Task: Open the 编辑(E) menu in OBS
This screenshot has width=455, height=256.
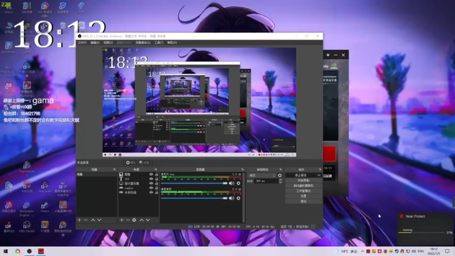Action: (x=95, y=43)
